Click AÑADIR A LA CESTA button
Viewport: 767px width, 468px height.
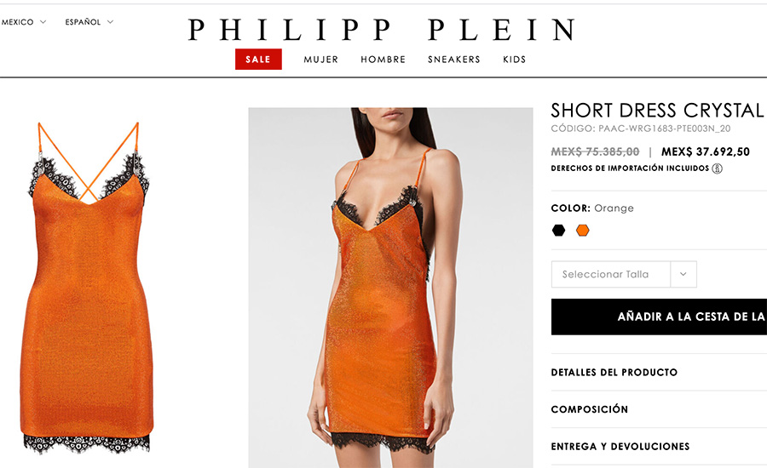[x=659, y=317]
